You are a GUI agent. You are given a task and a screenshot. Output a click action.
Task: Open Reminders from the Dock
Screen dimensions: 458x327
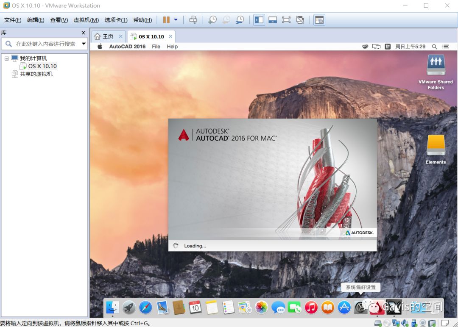pyautogui.click(x=228, y=308)
